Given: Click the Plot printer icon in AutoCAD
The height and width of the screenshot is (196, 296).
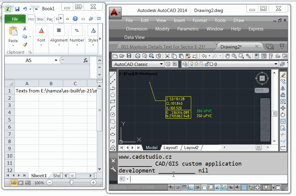Looking at the screenshot, I should pos(138,56).
